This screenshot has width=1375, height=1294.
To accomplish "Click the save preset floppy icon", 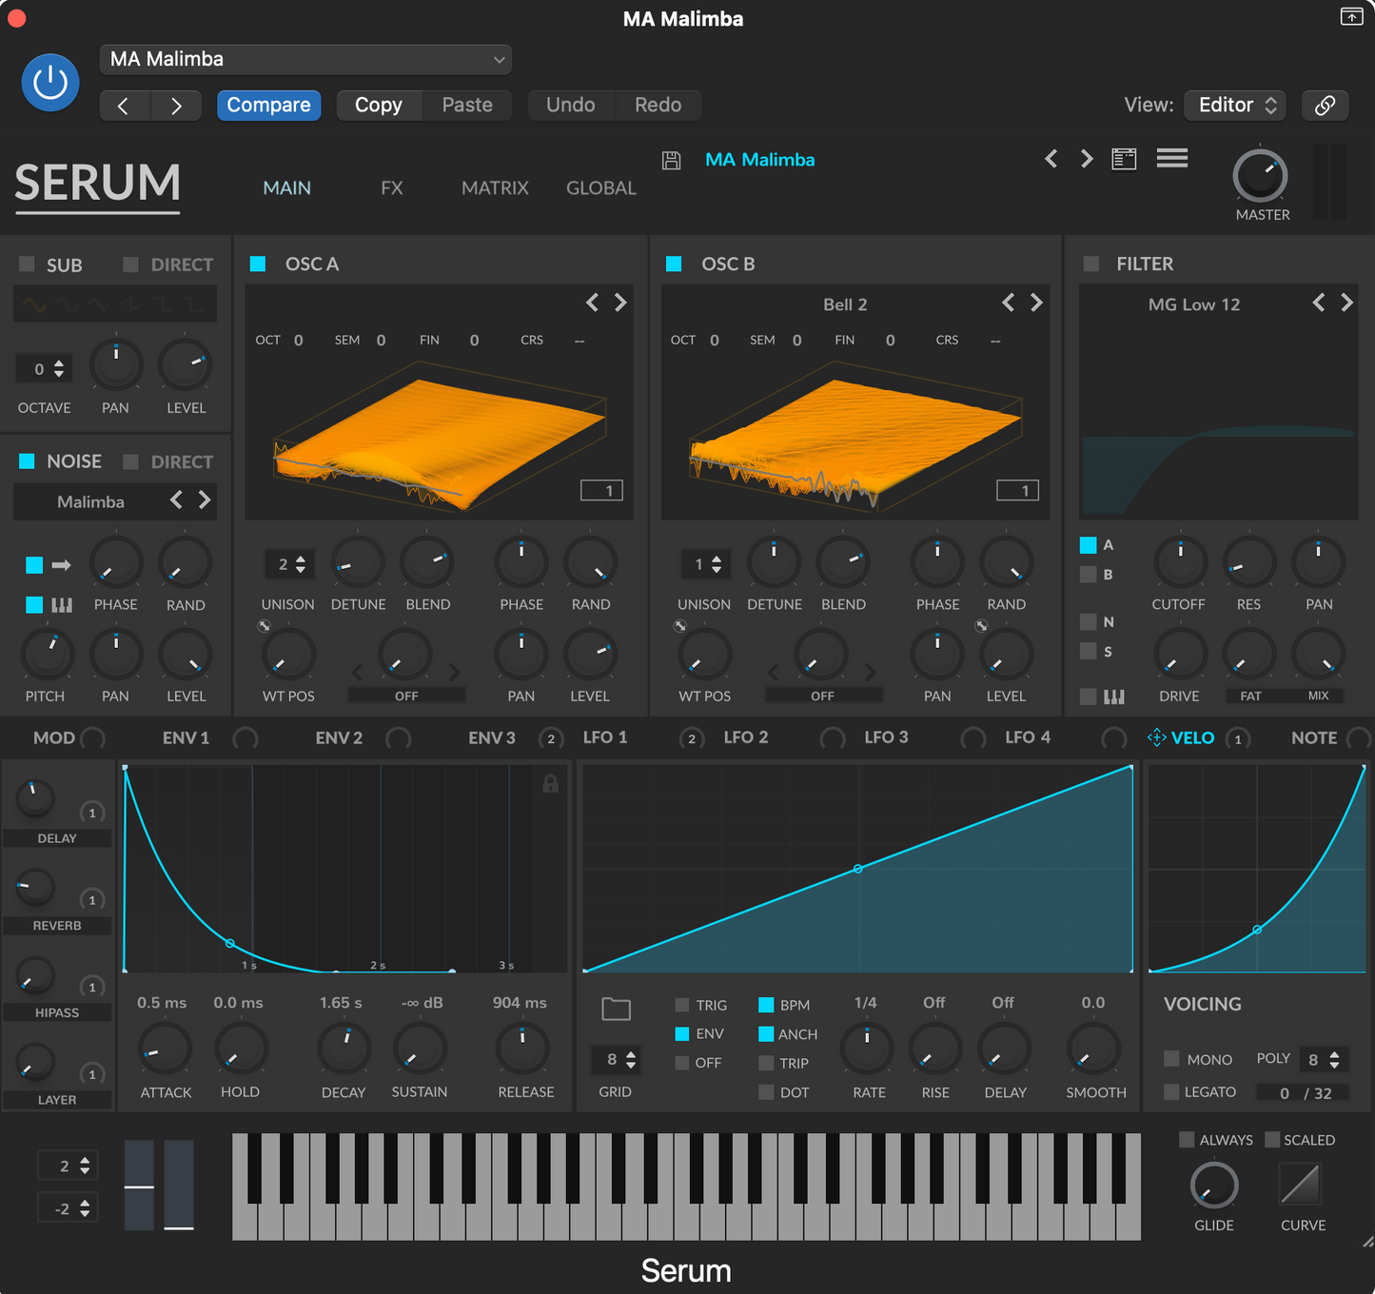I will click(x=671, y=160).
